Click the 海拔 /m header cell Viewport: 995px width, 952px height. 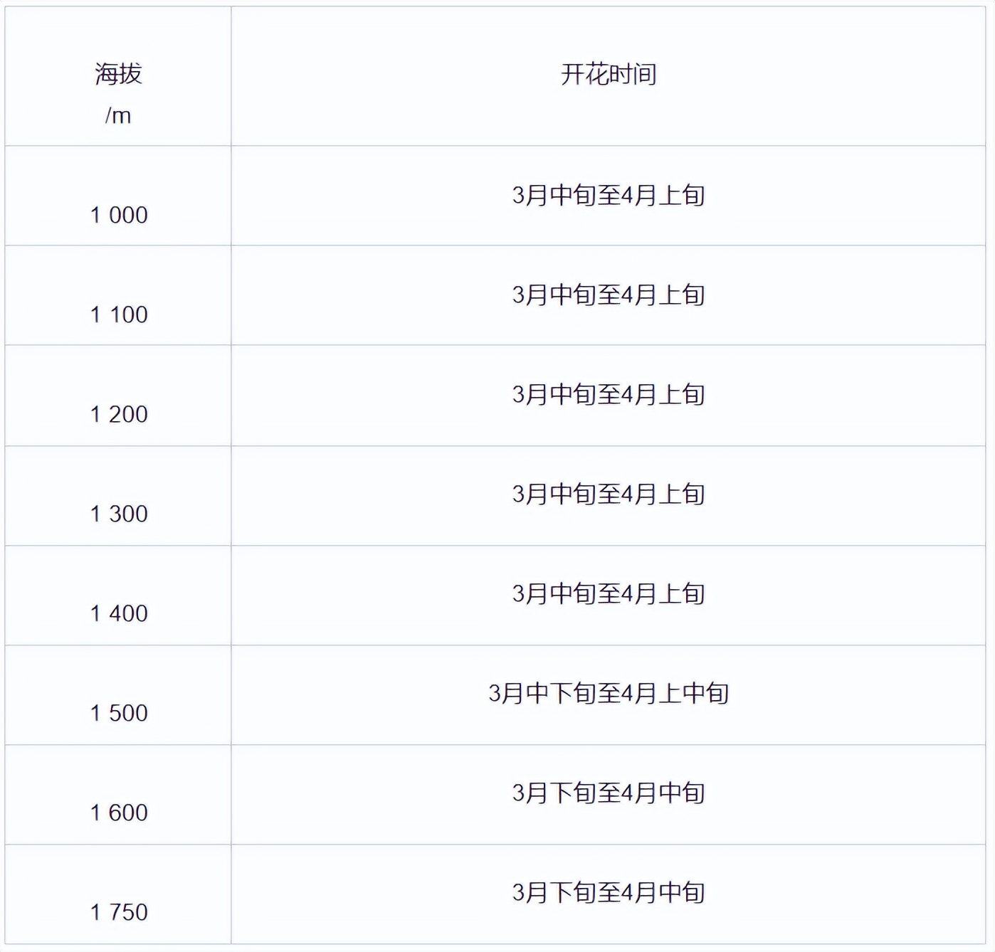coord(118,77)
